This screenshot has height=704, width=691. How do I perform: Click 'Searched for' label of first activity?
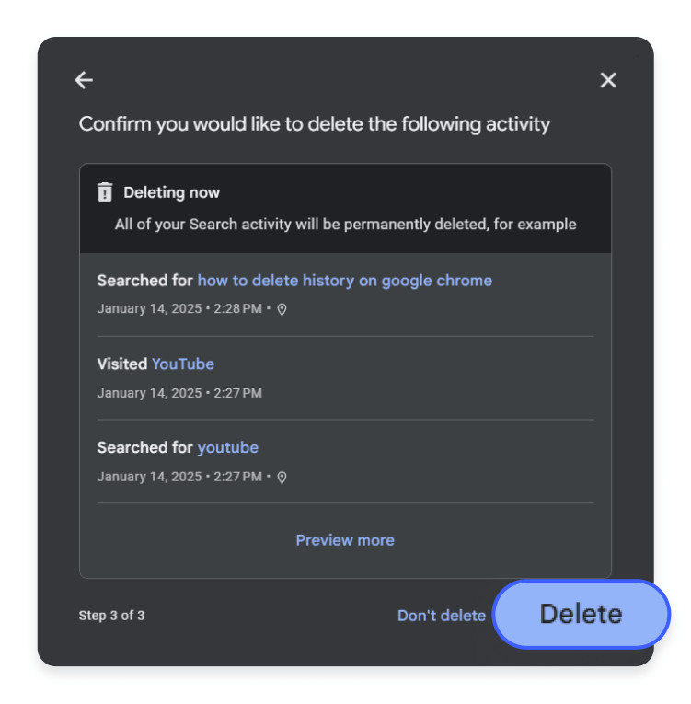point(144,280)
